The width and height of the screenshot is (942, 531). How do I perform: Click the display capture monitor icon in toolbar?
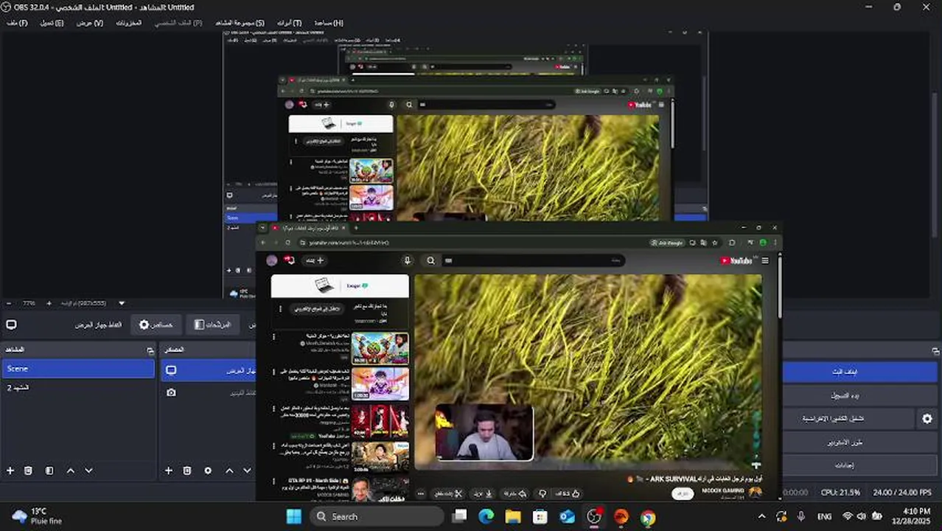click(11, 324)
